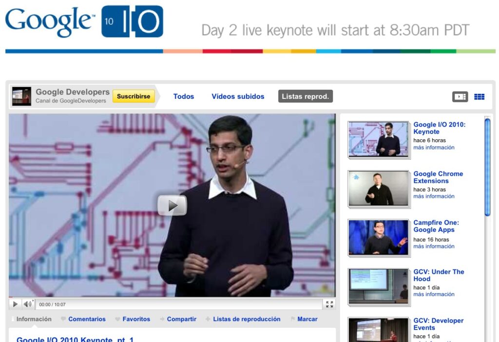Click the Google I/O 2010 Keynote pt. 1 title

pos(75,340)
